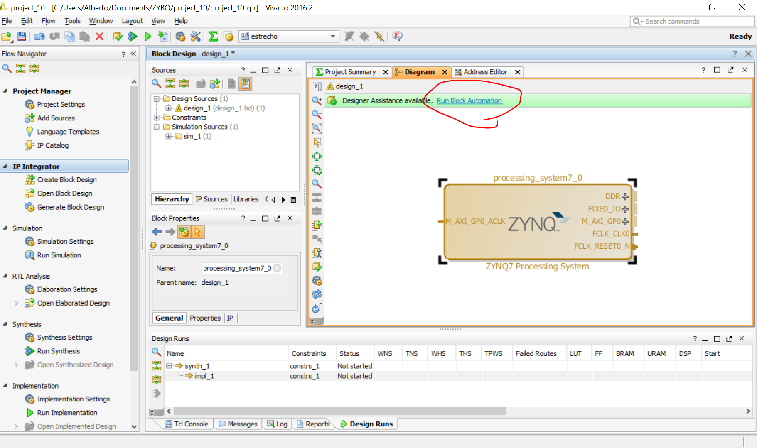Expand the design_1 source item
This screenshot has height=448, width=757.
click(168, 108)
